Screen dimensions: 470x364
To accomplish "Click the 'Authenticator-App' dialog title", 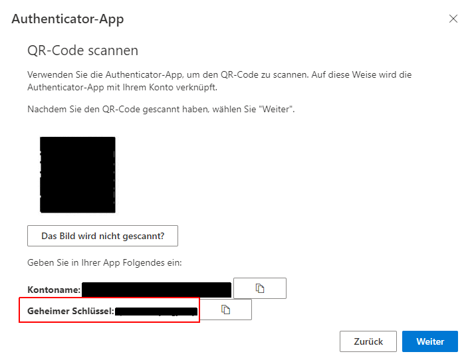I will click(68, 19).
